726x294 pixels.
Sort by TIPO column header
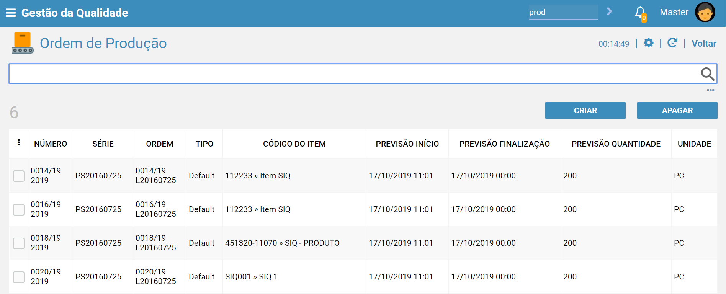pos(204,144)
